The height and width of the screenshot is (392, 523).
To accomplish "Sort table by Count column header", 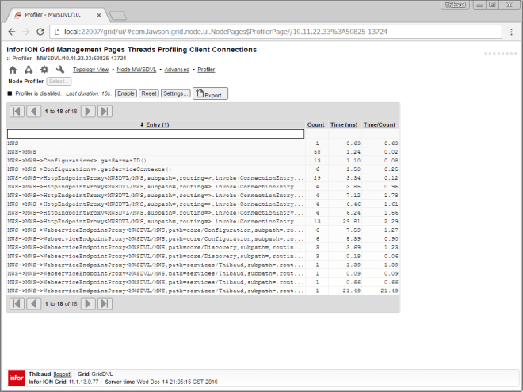I will point(315,124).
